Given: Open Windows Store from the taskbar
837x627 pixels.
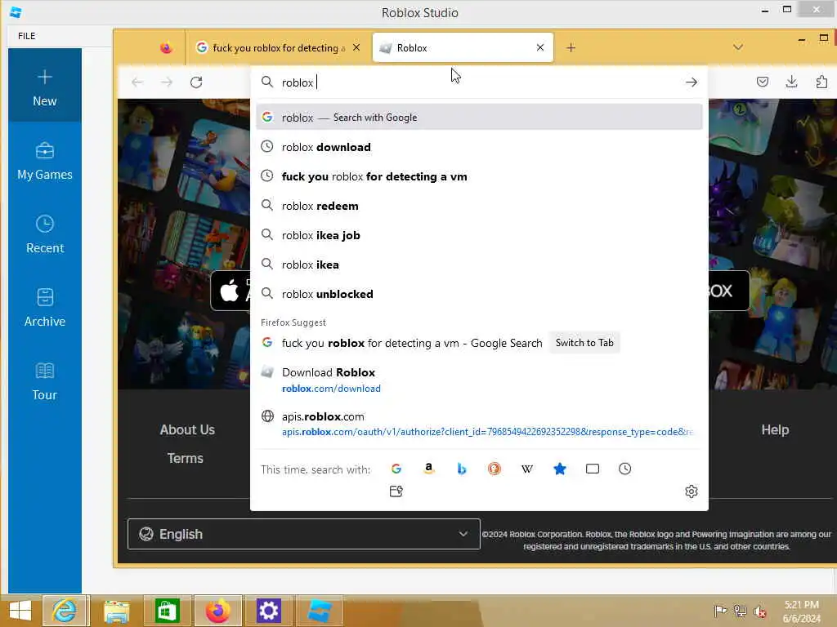Looking at the screenshot, I should coord(167,611).
